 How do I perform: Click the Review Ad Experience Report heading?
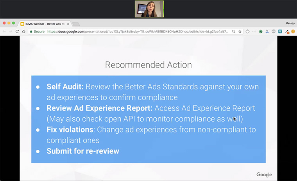tap(99, 108)
